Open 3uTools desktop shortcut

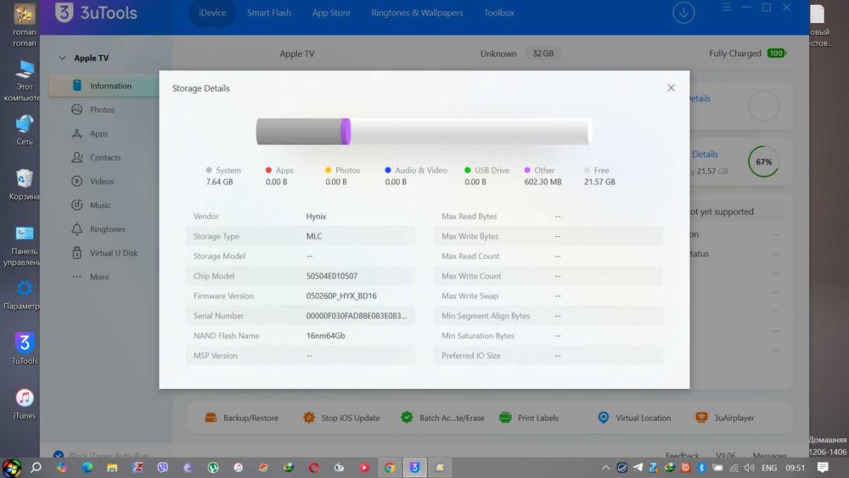click(25, 349)
